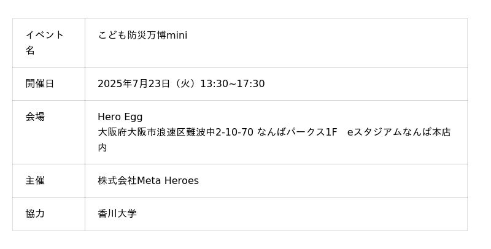Click the 名 character under イベント
This screenshot has height=249, width=491.
(x=30, y=50)
